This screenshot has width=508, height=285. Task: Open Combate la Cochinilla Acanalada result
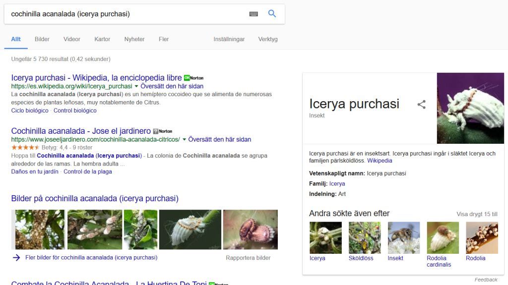click(109, 283)
